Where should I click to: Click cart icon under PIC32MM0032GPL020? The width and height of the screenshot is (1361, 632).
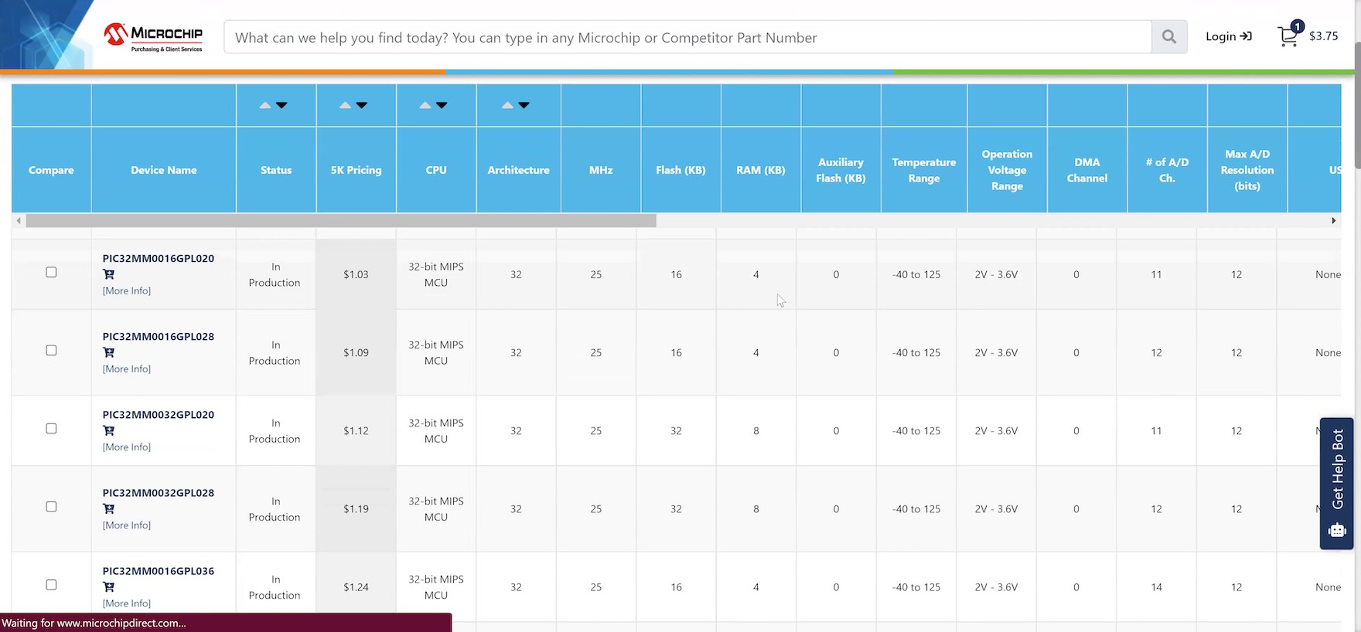point(109,430)
